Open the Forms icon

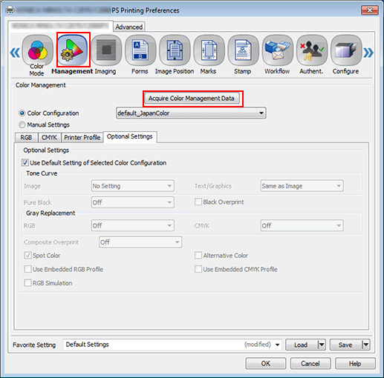point(140,50)
